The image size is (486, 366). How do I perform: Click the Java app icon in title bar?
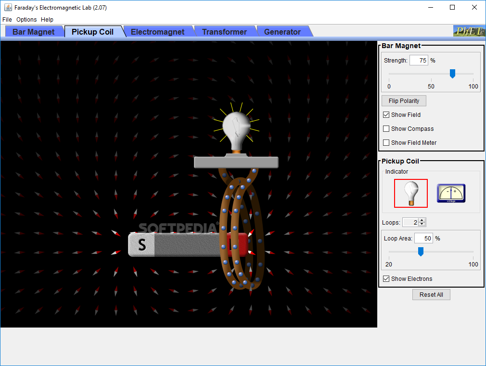point(8,7)
